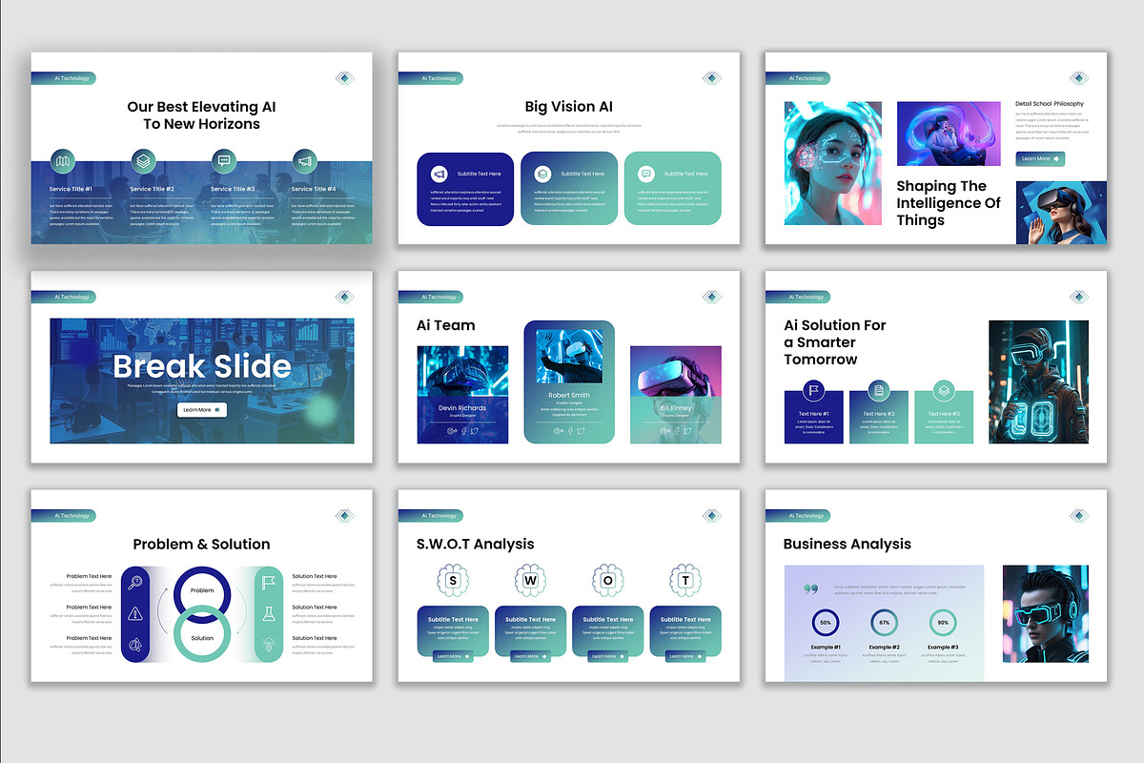Viewport: 1144px width, 763px height.
Task: Click the flag icon in the Solution column
Action: click(270, 583)
